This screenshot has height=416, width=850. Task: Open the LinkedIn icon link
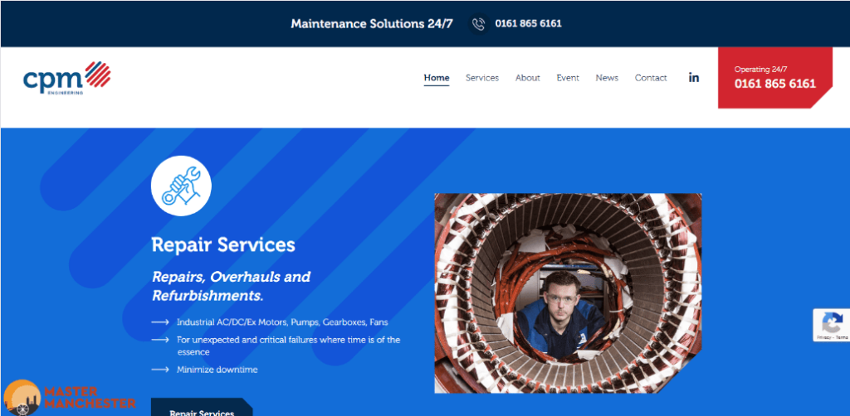(694, 77)
